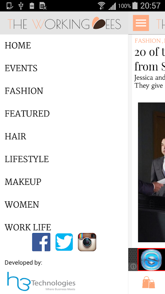Open the FASHION category
Screen dimensions: 165x294
24,91
